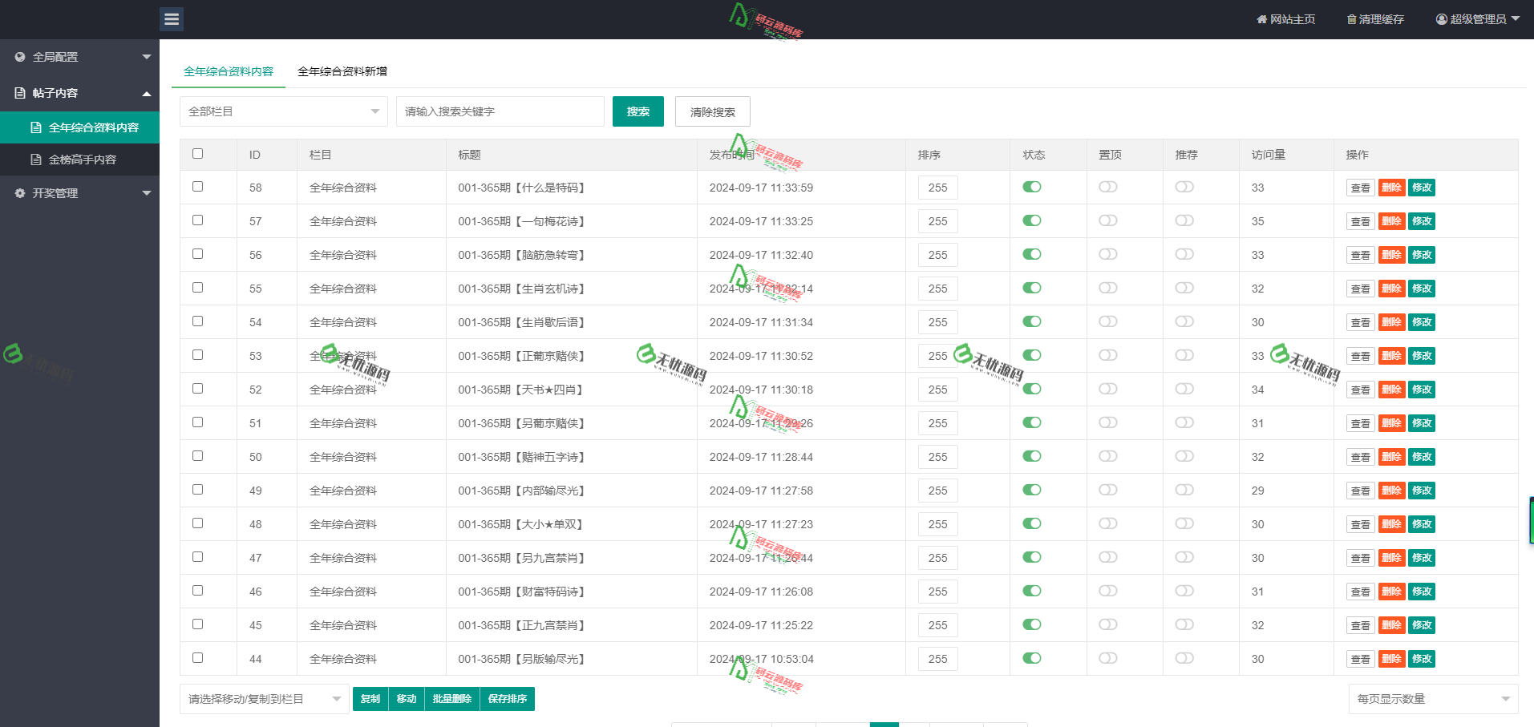The height and width of the screenshot is (727, 1534).
Task: Click the hamburger menu icon to collapse sidebar
Action: [x=172, y=19]
